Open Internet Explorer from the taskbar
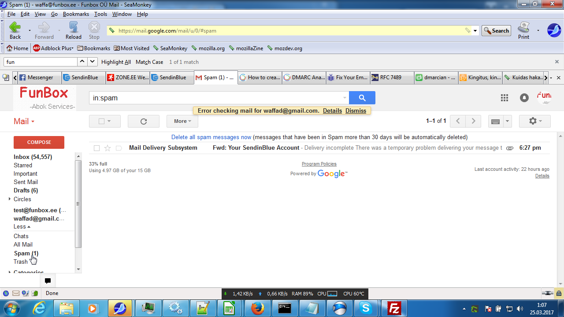This screenshot has height=317, width=564. coord(40,308)
